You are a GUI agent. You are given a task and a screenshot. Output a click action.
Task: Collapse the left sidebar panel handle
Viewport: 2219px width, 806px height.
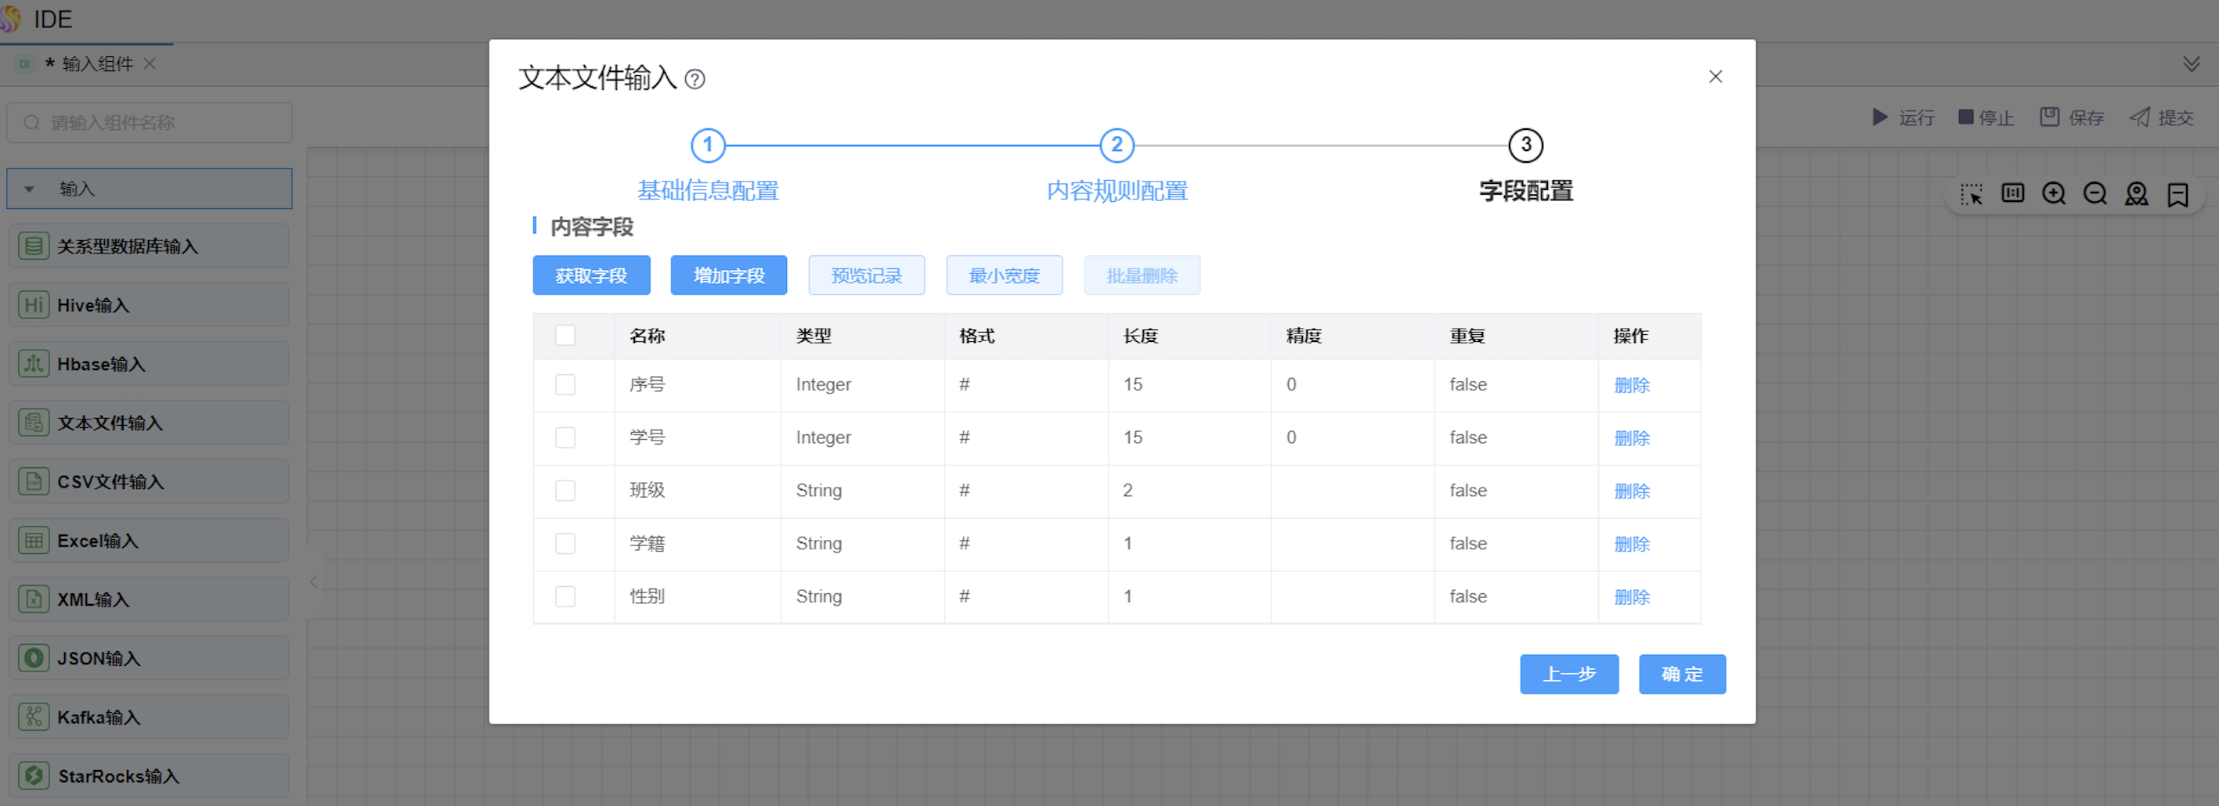pyautogui.click(x=313, y=582)
